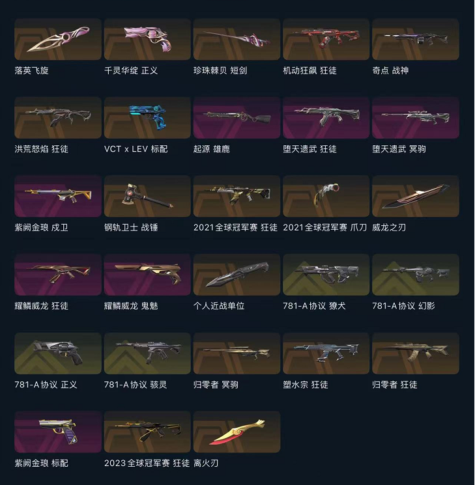Choose the red 机动狂飙 狂徒 rifle

pos(326,39)
